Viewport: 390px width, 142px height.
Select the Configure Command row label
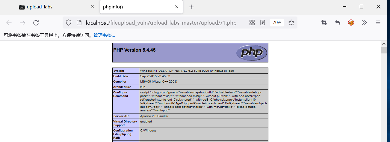click(120, 94)
